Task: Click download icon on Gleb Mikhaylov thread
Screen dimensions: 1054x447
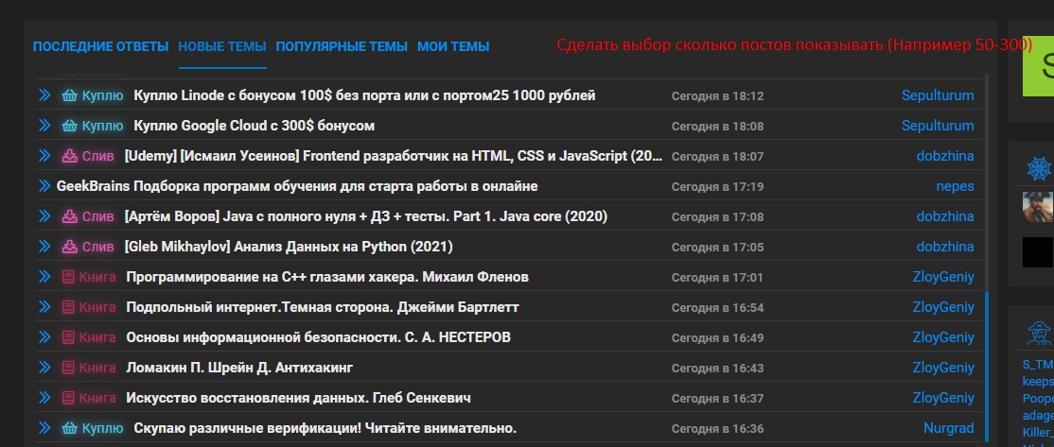Action: pyautogui.click(x=70, y=247)
